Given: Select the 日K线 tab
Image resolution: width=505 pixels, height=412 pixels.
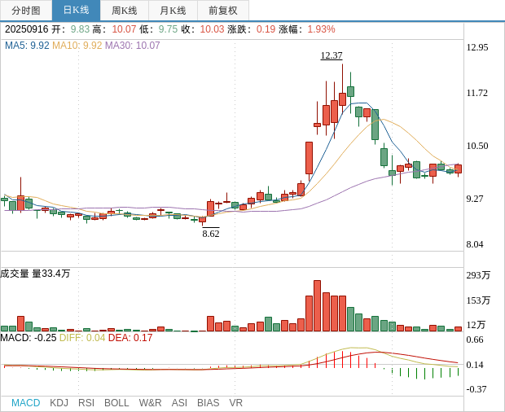Looking at the screenshot, I should click(76, 11).
